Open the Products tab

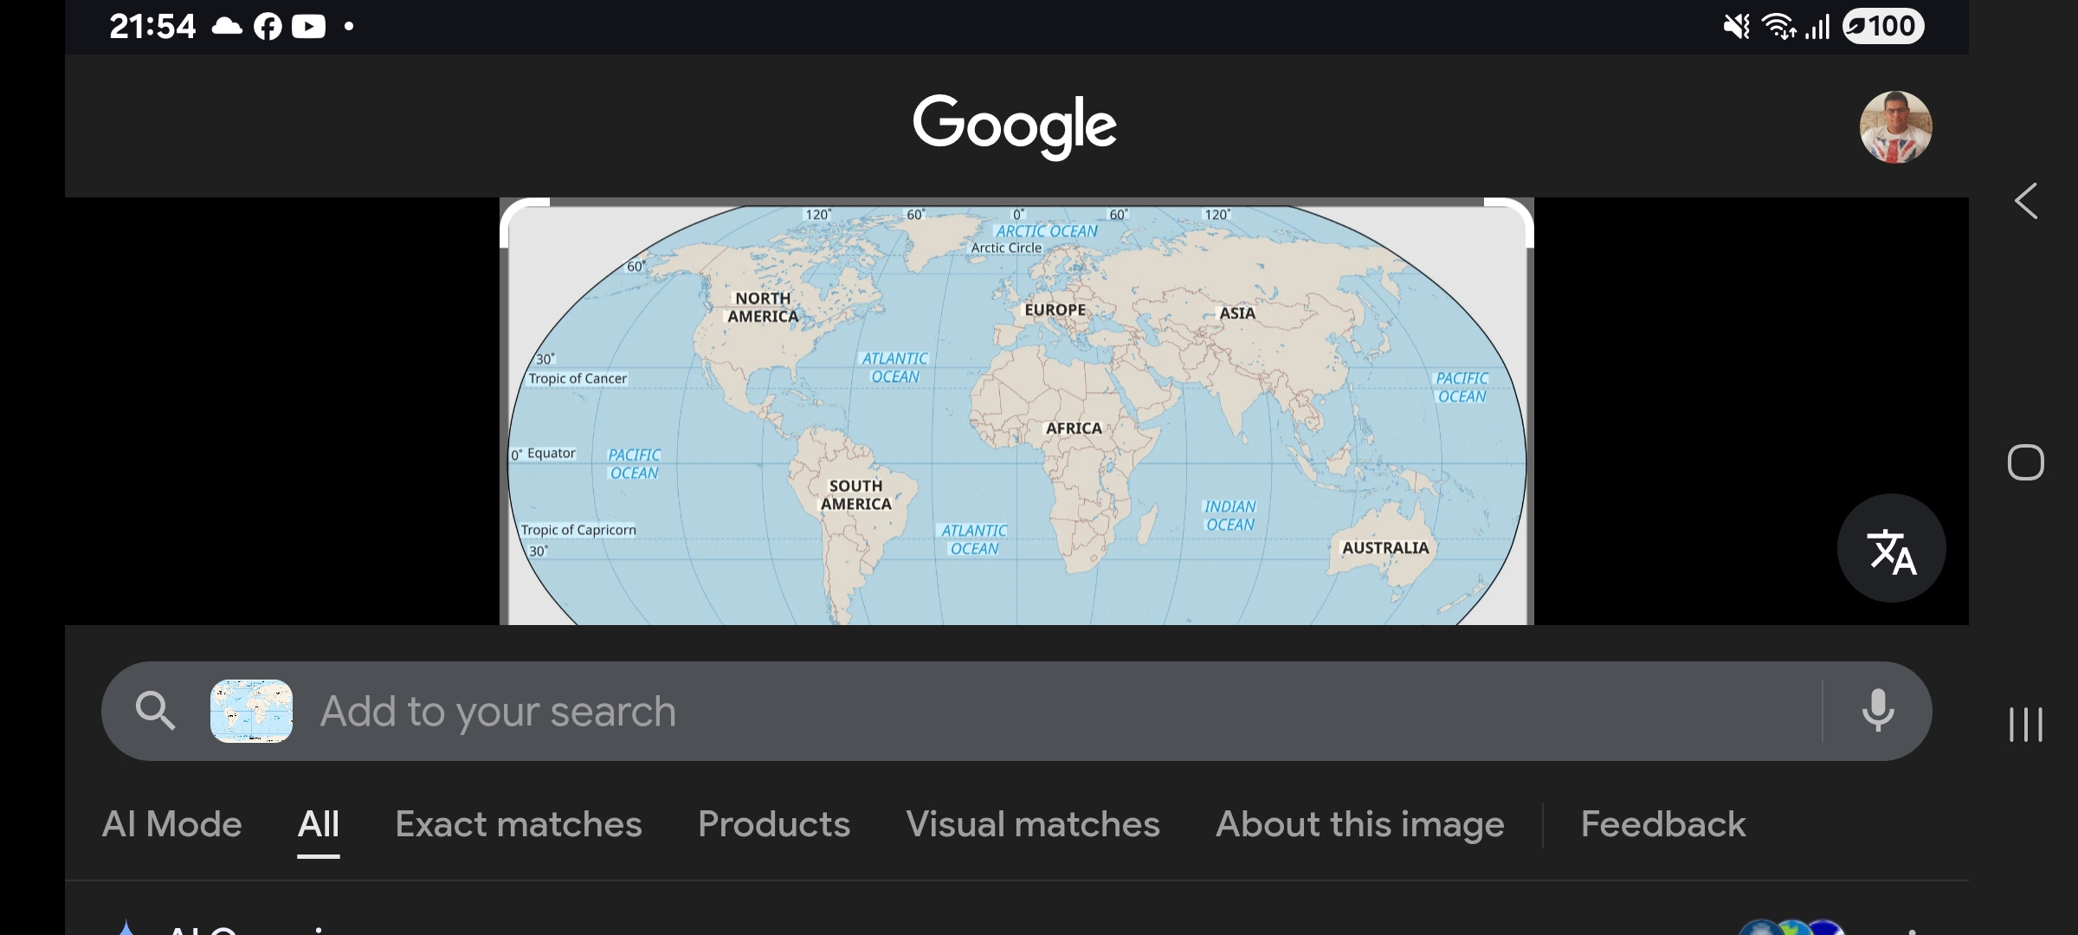(773, 824)
